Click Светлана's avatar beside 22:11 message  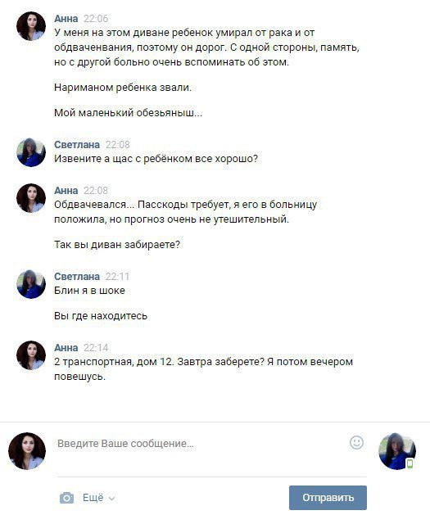[31, 284]
